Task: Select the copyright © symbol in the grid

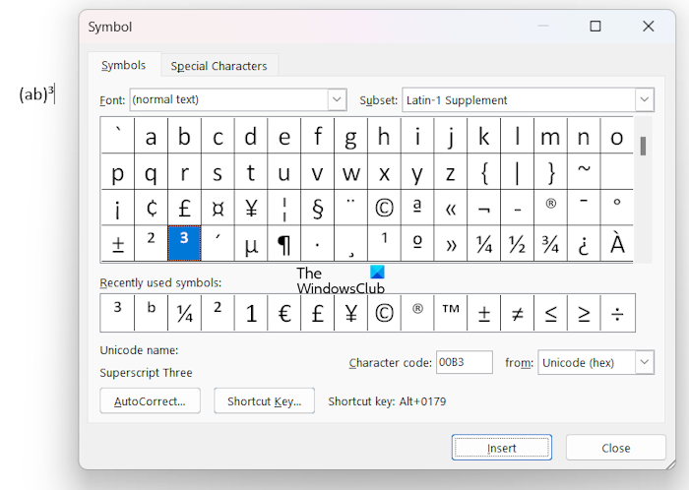Action: [384, 208]
